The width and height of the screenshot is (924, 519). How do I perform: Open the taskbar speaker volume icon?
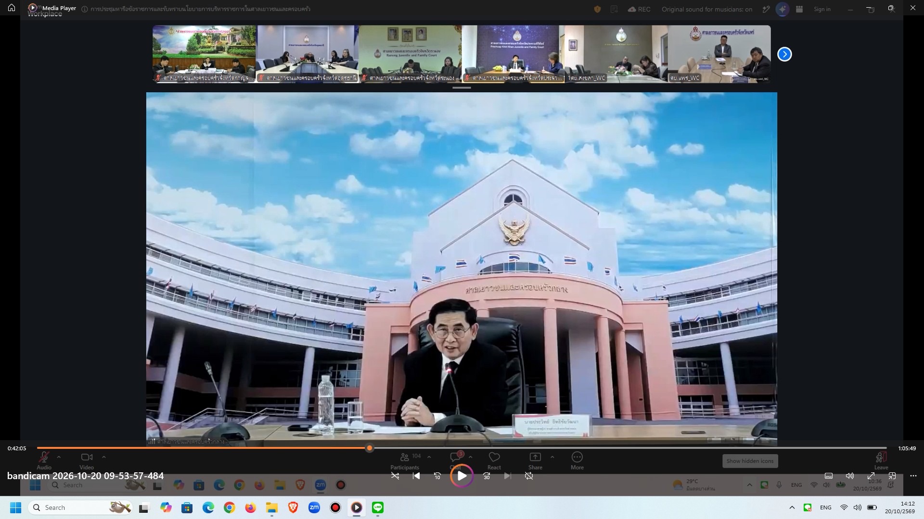(857, 507)
